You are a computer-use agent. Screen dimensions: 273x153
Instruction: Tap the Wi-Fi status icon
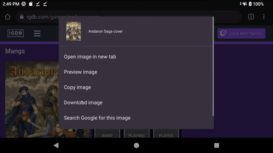tap(244, 4)
